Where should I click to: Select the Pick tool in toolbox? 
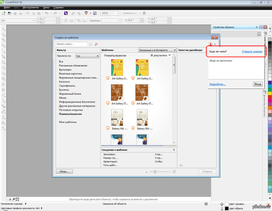pyautogui.click(x=3, y=29)
